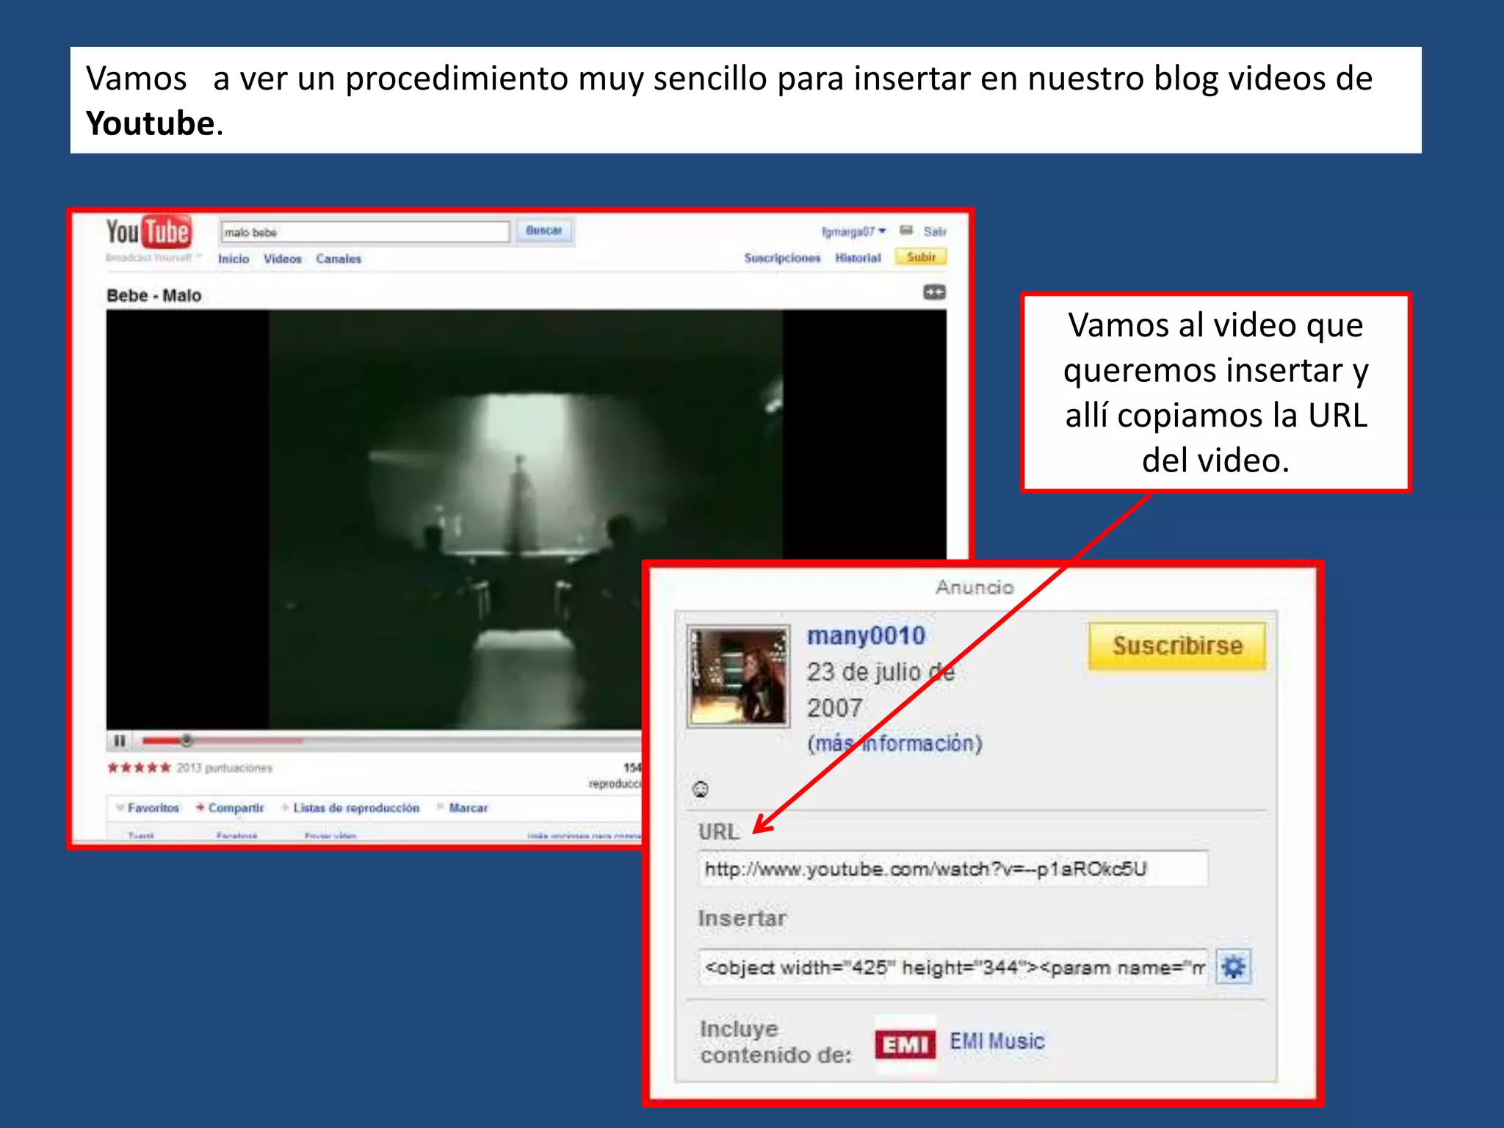Click the many0010 uploader thumbnail

(738, 676)
